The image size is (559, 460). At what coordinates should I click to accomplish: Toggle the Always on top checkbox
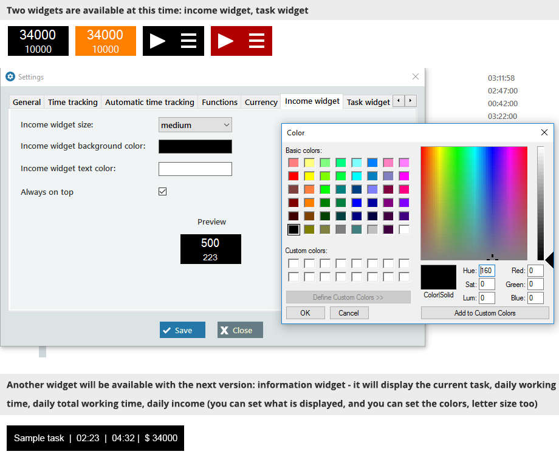pos(162,192)
